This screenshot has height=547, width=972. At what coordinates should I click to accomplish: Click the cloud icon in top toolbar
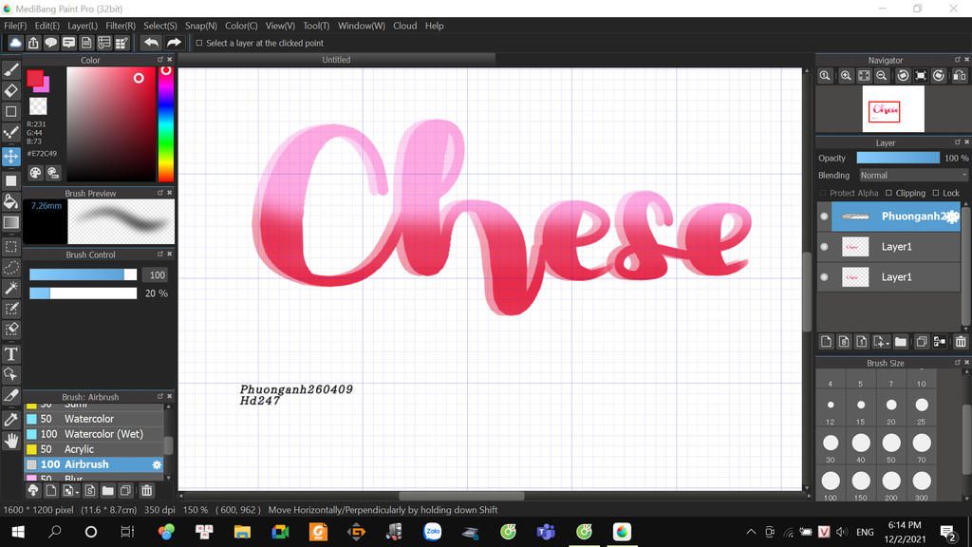[15, 43]
